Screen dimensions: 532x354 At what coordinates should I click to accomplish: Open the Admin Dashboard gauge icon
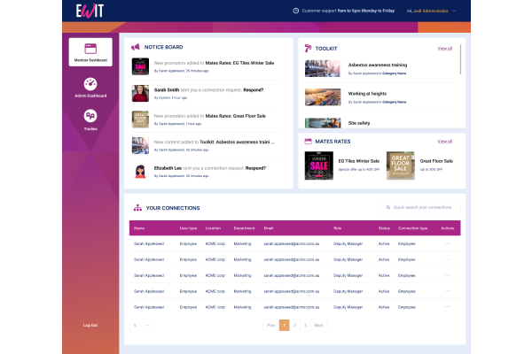(x=90, y=84)
